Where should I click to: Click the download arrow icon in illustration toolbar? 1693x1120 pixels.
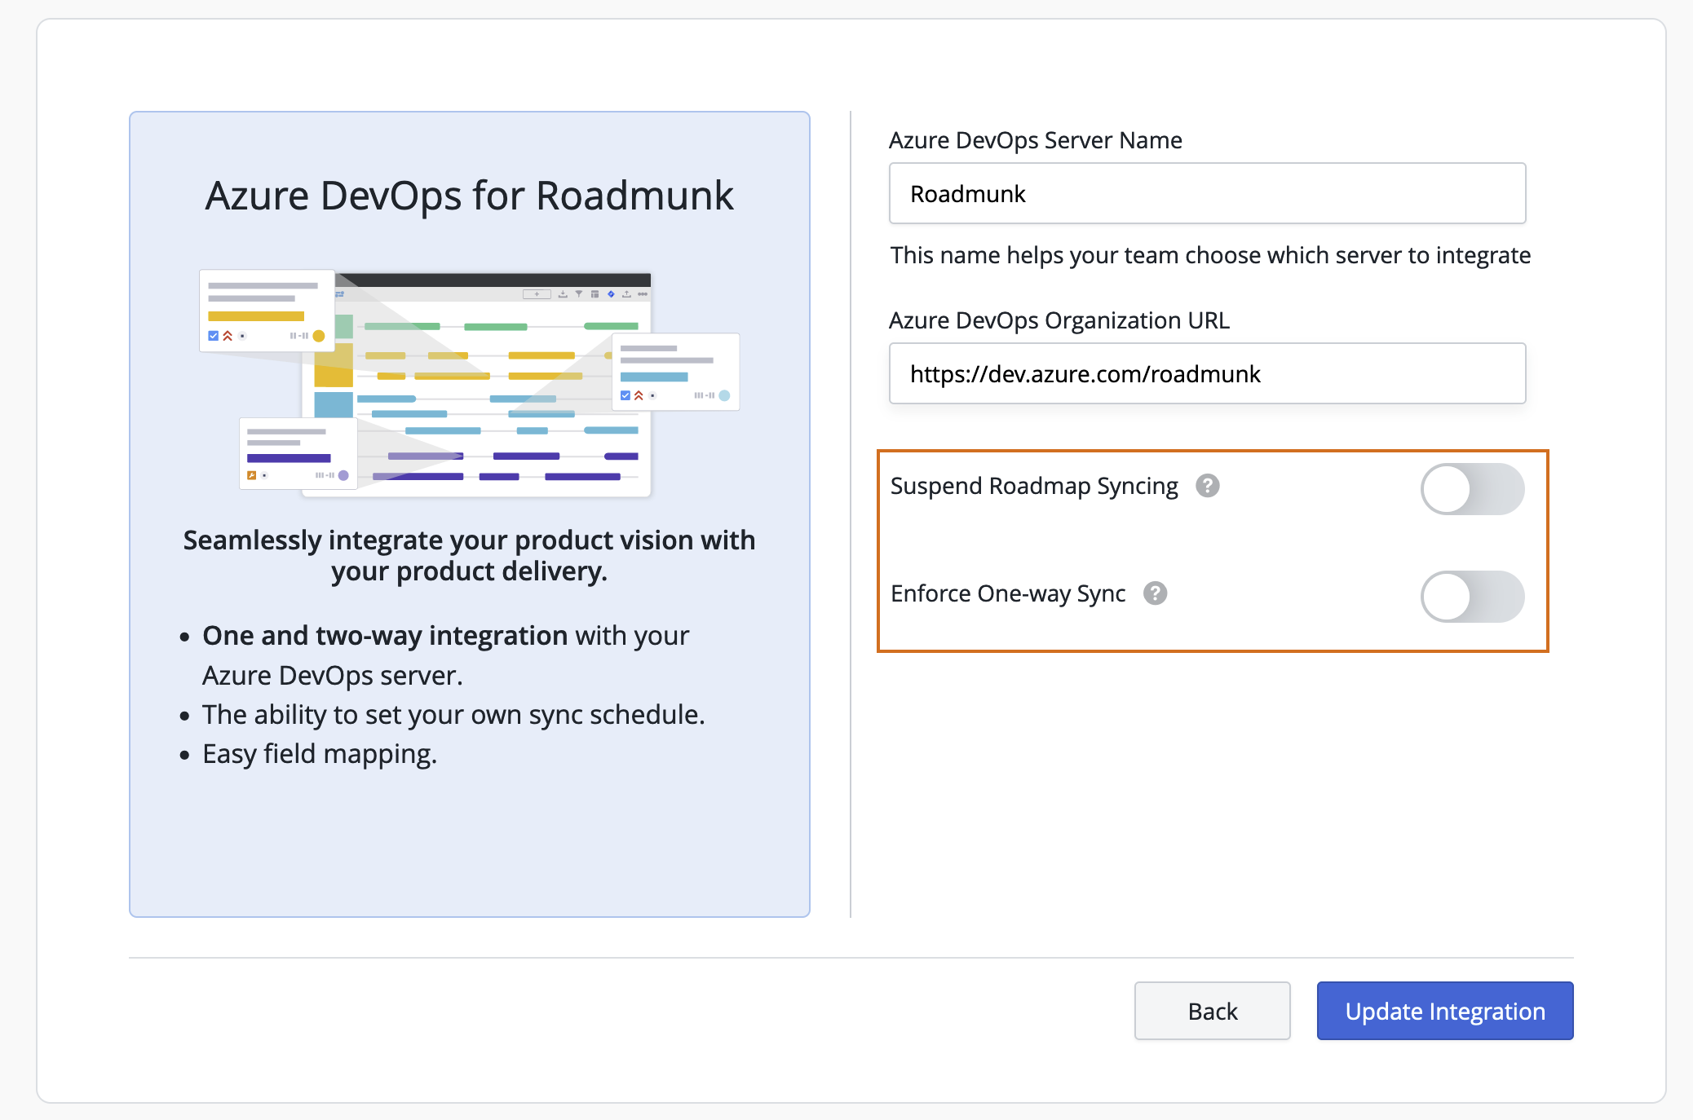click(563, 294)
